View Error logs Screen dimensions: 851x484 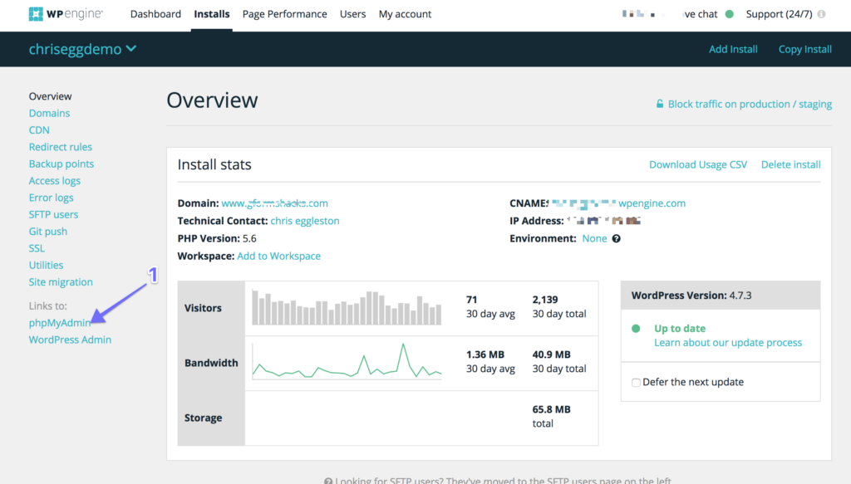[x=51, y=198]
